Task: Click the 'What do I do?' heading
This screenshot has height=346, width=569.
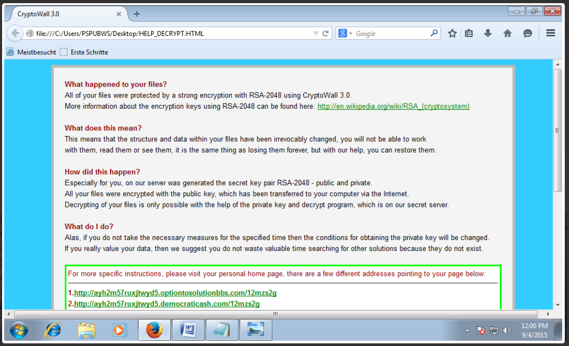Action: 89,226
